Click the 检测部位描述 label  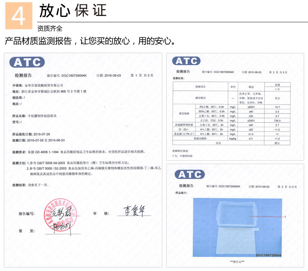181,151
